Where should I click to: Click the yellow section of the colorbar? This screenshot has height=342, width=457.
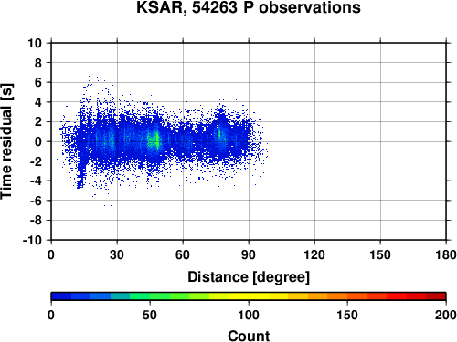[x=249, y=296]
